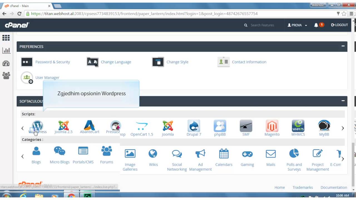Open the sidebar grid home icon
356x200 pixels.
(x=6, y=38)
